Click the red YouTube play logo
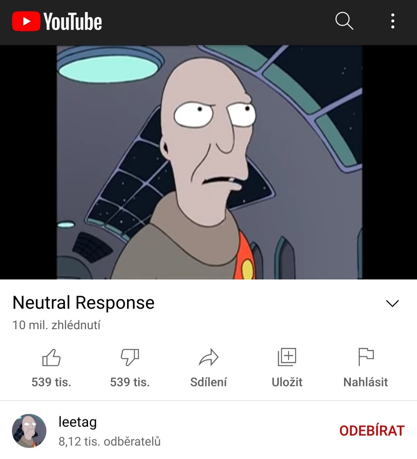Image resolution: width=417 pixels, height=459 pixels. (26, 21)
